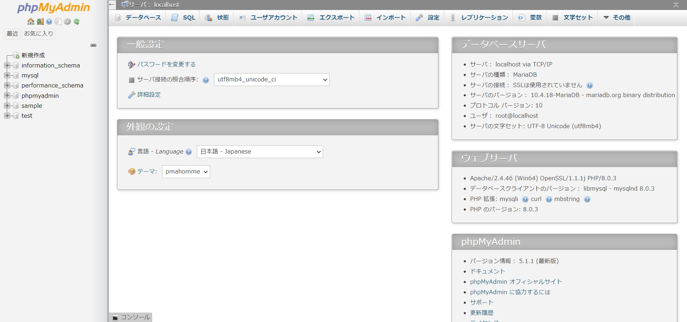This screenshot has width=687, height=322.
Task: Open the データベース tab
Action: pos(137,17)
